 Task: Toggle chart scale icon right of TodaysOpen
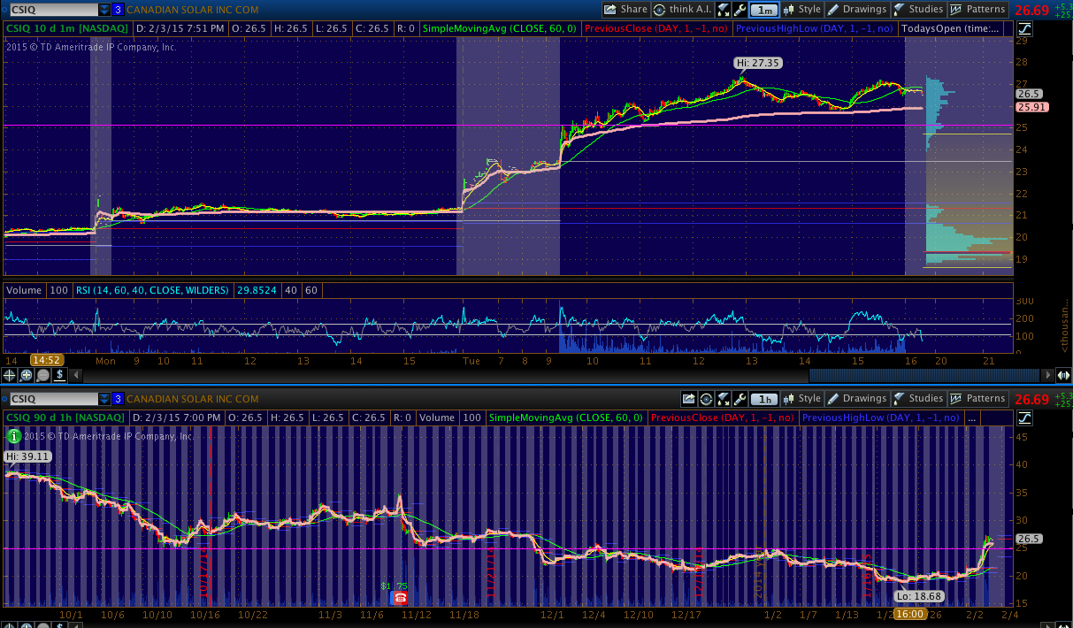[1023, 28]
